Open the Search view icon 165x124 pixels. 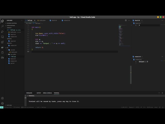pos(2,26)
